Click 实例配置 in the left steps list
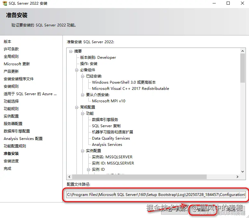Image resolution: width=249 pixels, height=218 pixels. pos(11,116)
